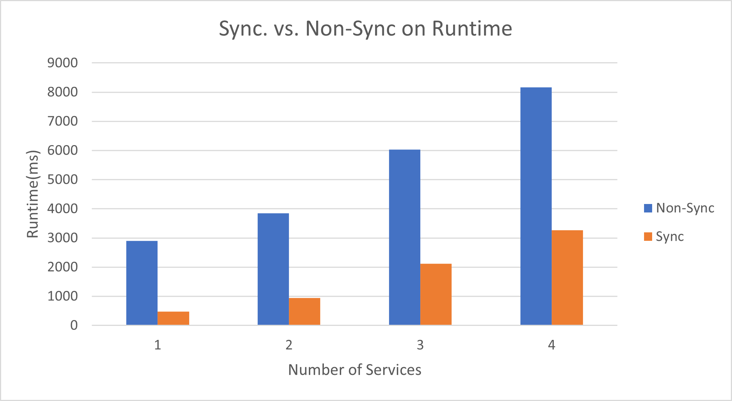Image resolution: width=732 pixels, height=401 pixels.
Task: Click the 5000 label on vertical axis
Action: point(63,180)
